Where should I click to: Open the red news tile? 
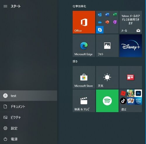[x=131, y=77]
